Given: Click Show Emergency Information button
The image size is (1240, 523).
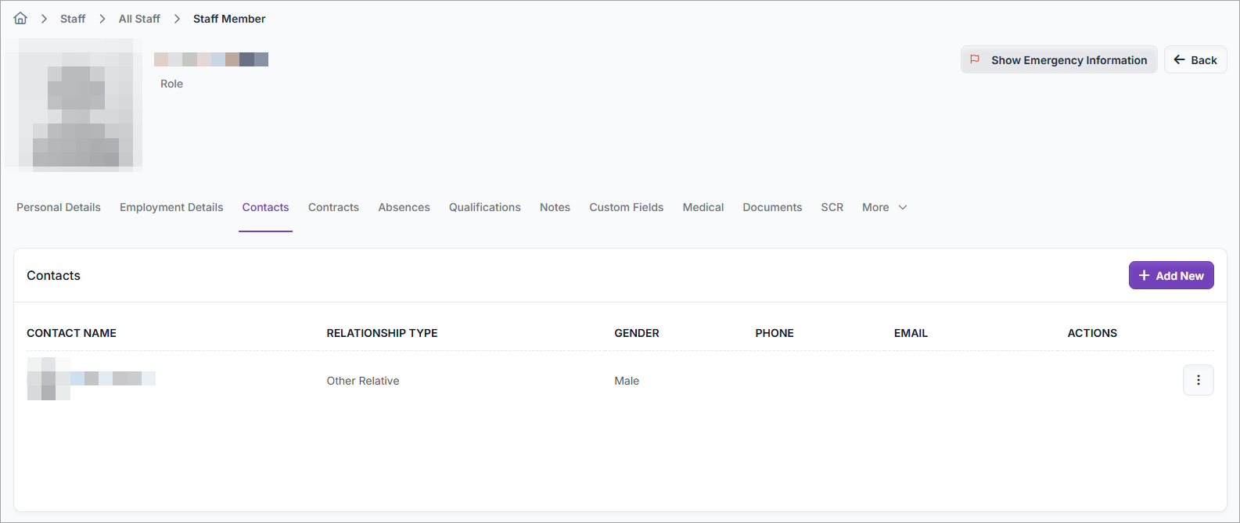Looking at the screenshot, I should pyautogui.click(x=1058, y=60).
